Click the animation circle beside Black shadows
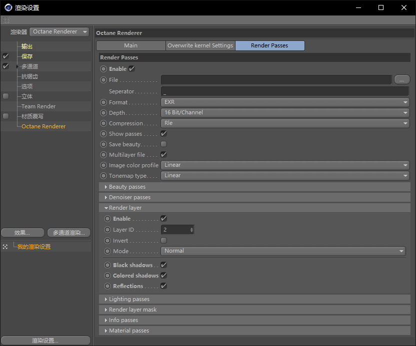Image resolution: width=416 pixels, height=346 pixels. 107,265
